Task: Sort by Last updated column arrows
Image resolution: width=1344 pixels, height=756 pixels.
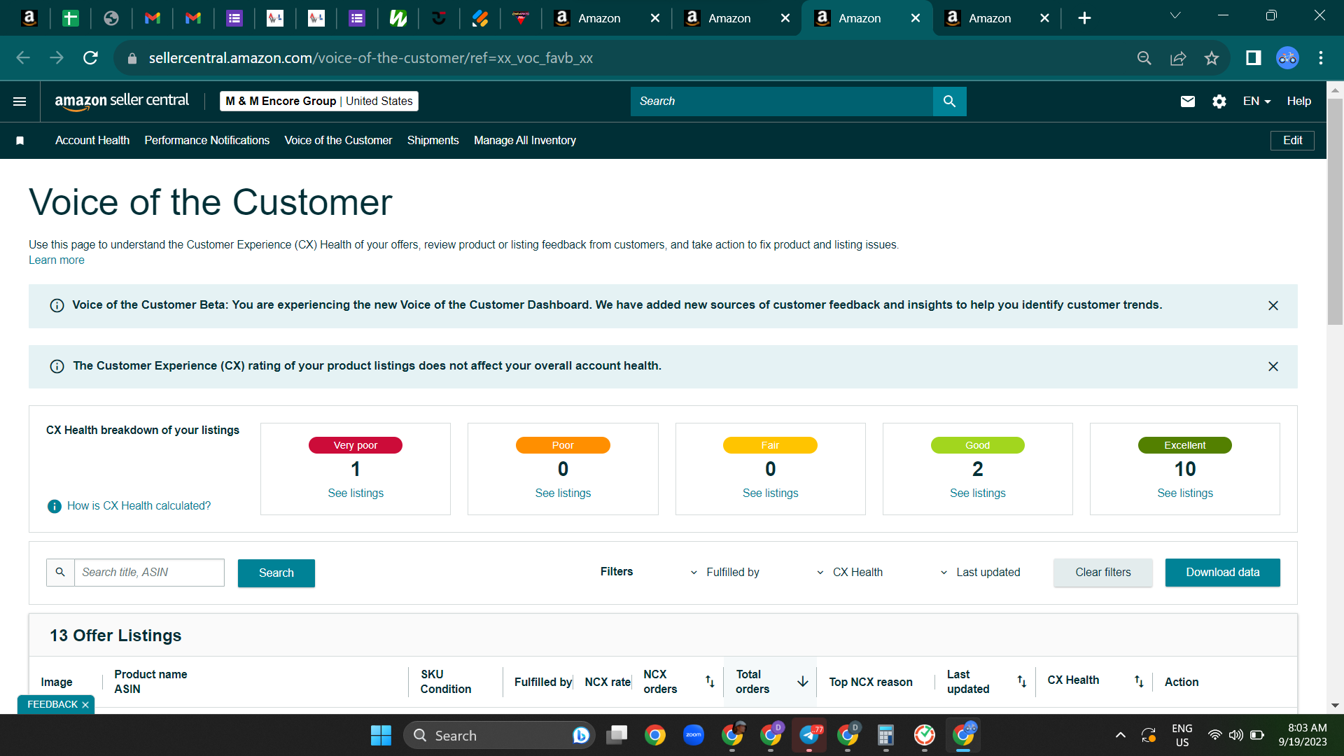Action: [1021, 681]
